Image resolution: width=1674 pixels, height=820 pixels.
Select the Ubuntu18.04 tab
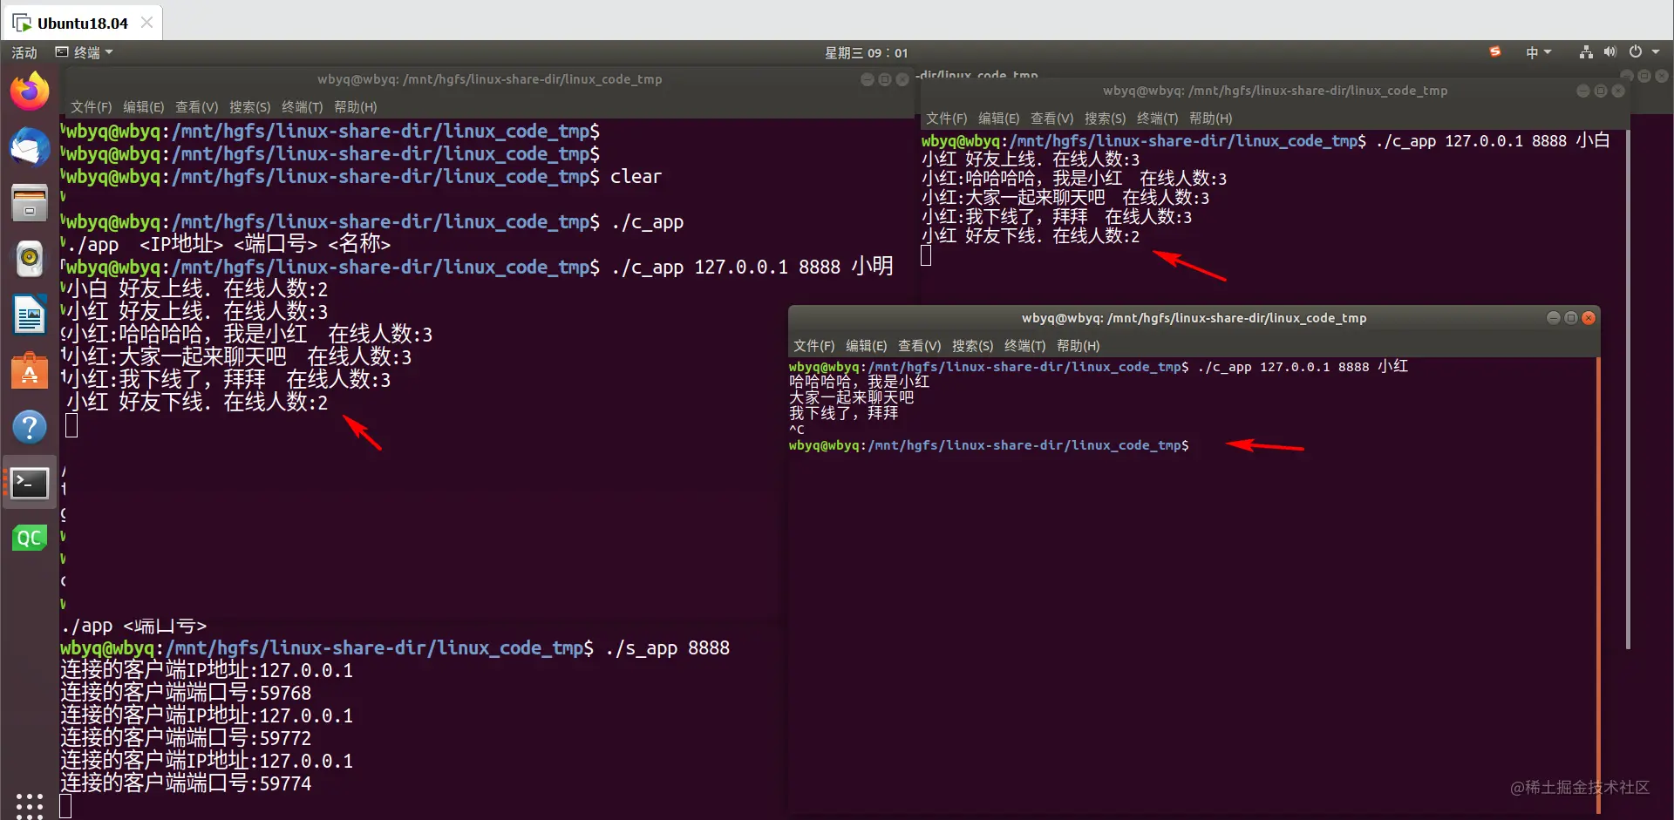83,23
